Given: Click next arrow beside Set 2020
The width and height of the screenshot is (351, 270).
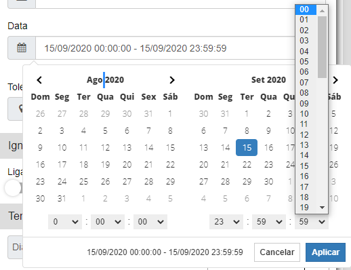Looking at the screenshot, I should tap(335, 80).
